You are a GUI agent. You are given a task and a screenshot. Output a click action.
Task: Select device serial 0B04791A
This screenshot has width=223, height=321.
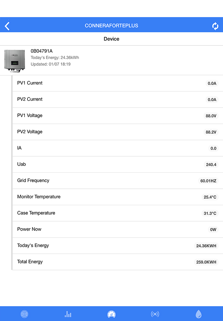pyautogui.click(x=41, y=51)
